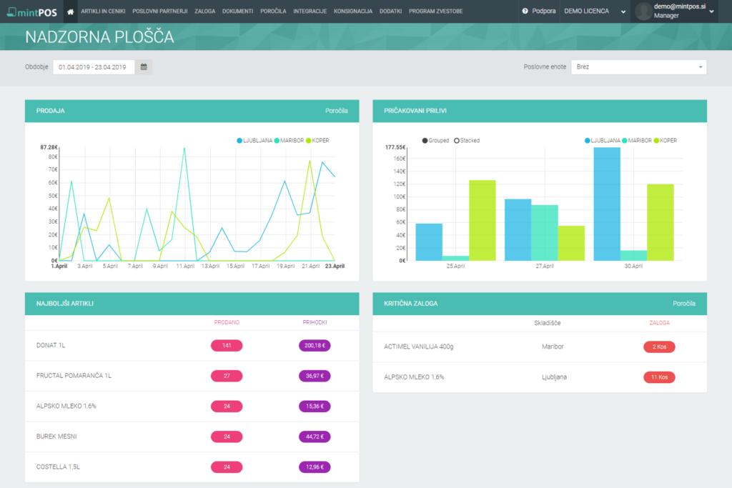This screenshot has height=488, width=732.
Task: Click the tall Ljubljana bar for 30.April
Action: [x=607, y=204]
